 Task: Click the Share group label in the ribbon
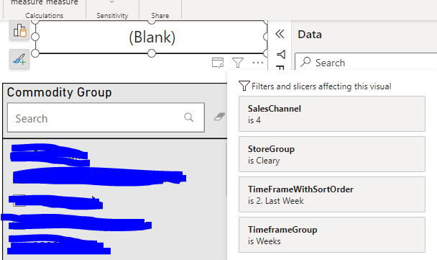160,15
